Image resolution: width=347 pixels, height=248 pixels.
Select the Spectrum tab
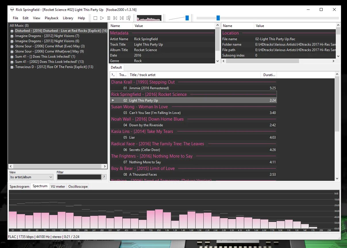[40, 186]
